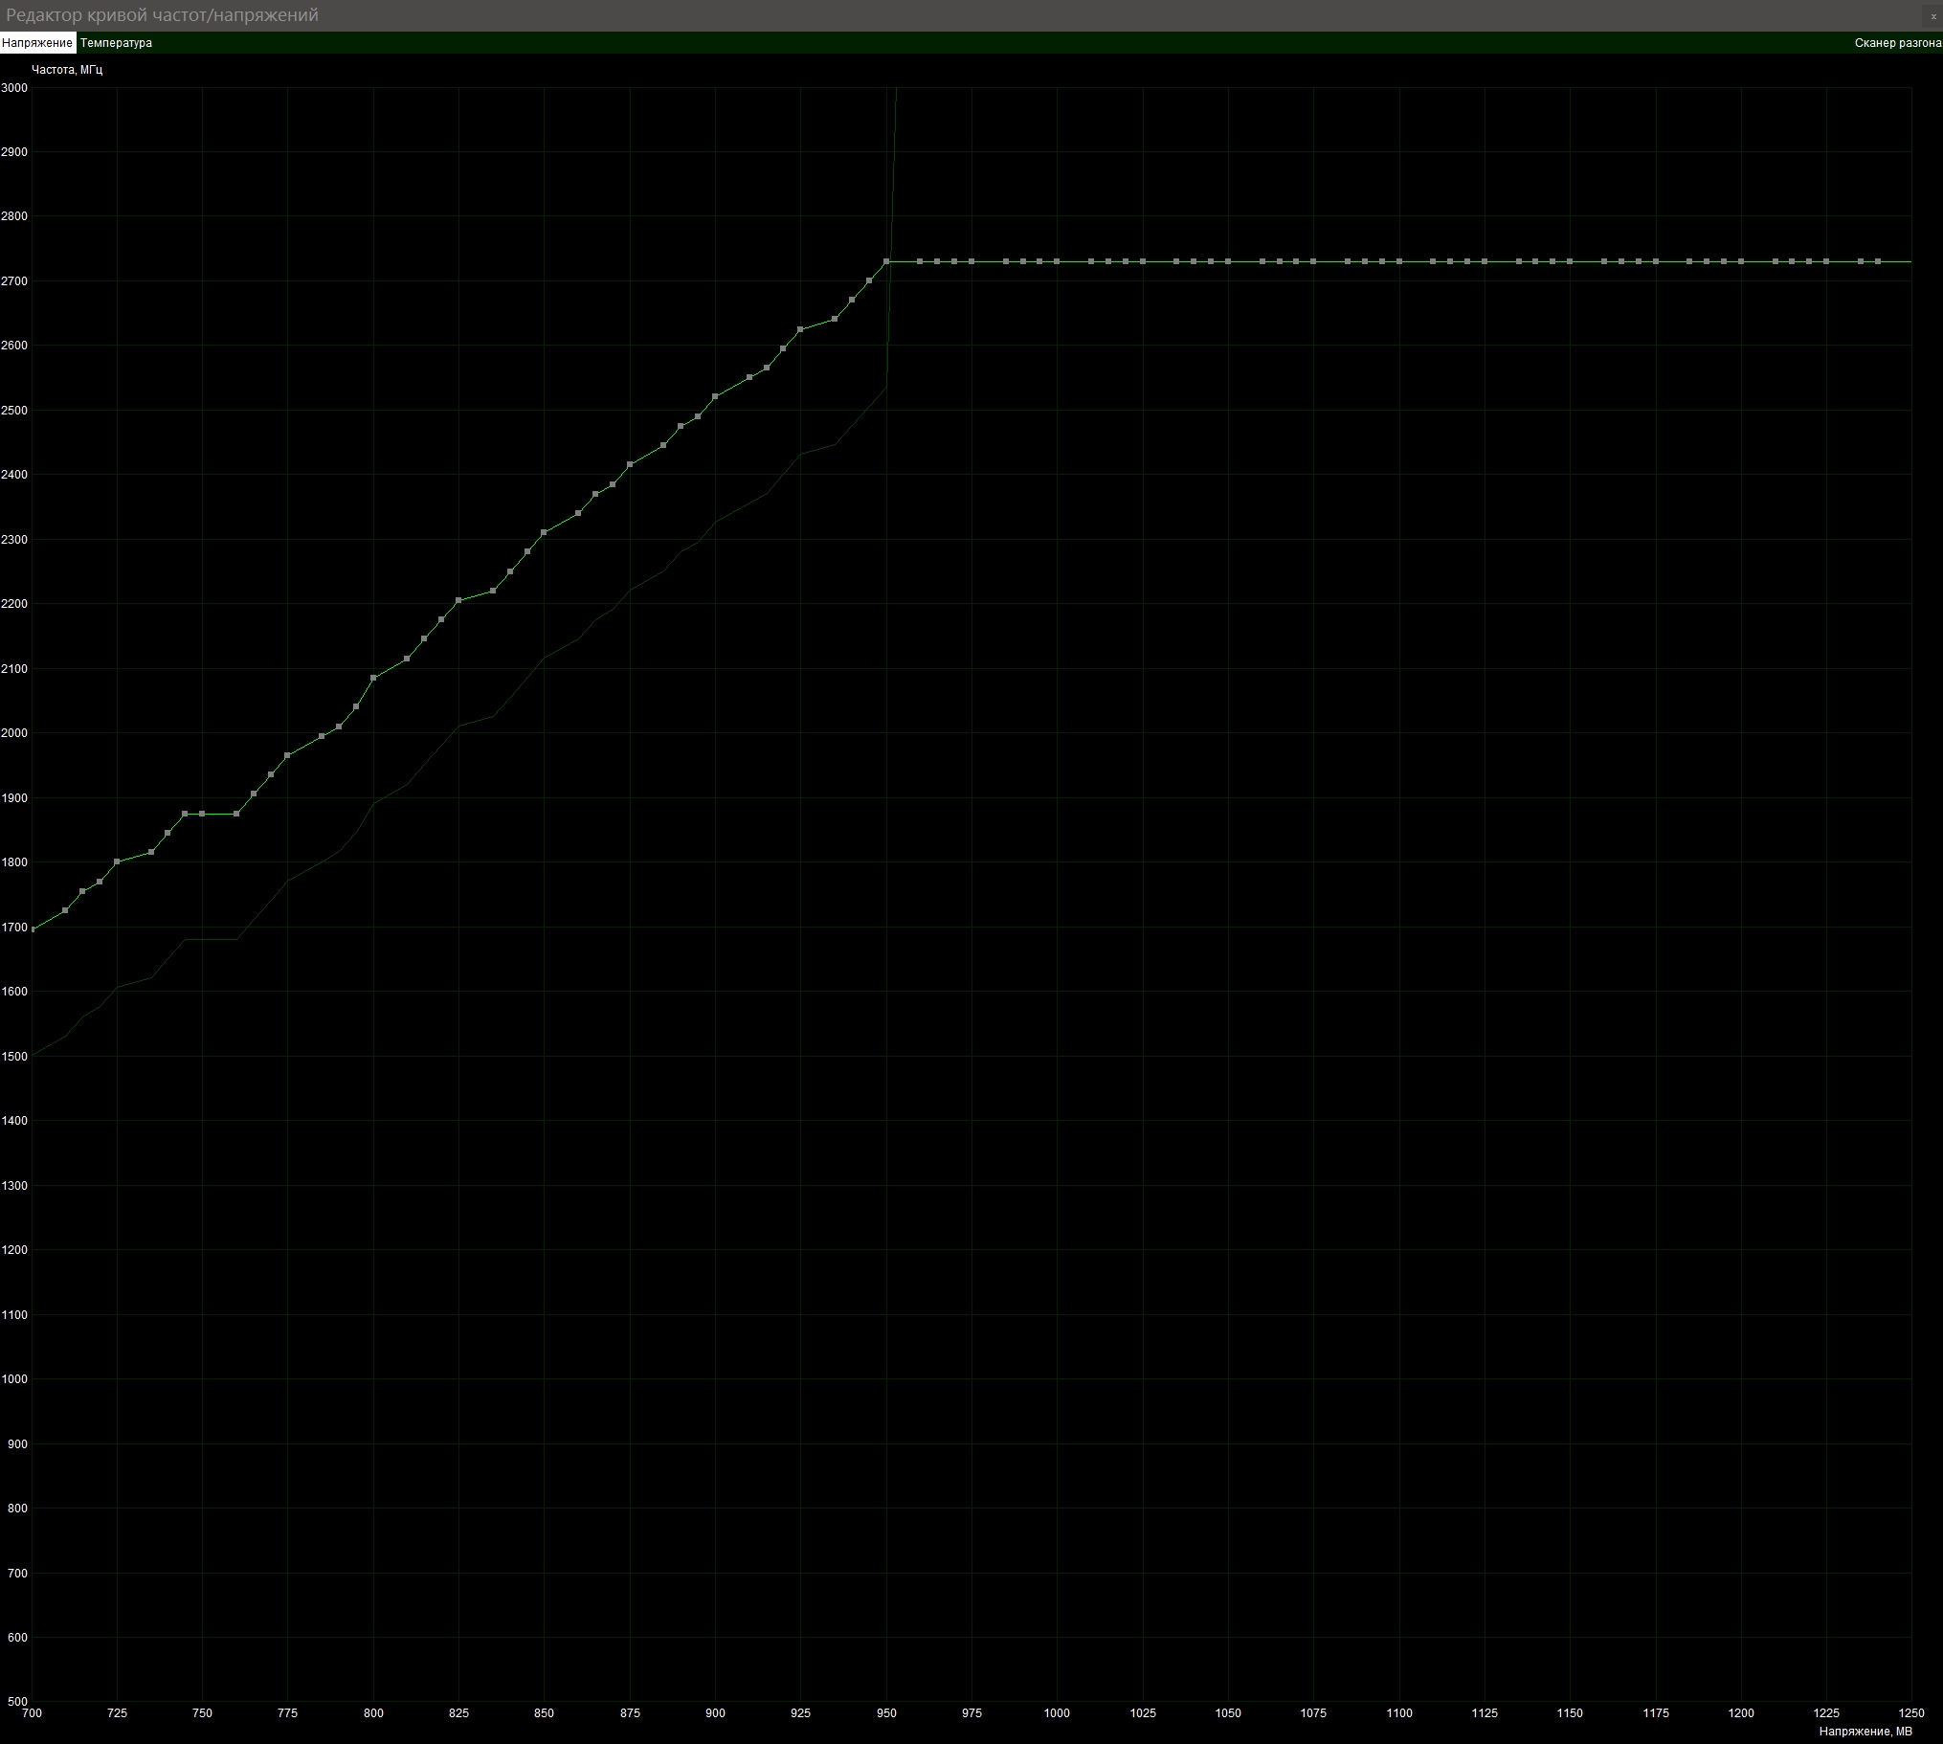Viewport: 1943px width, 1744px height.
Task: Click the curve point at 925 mV
Action: tap(801, 329)
